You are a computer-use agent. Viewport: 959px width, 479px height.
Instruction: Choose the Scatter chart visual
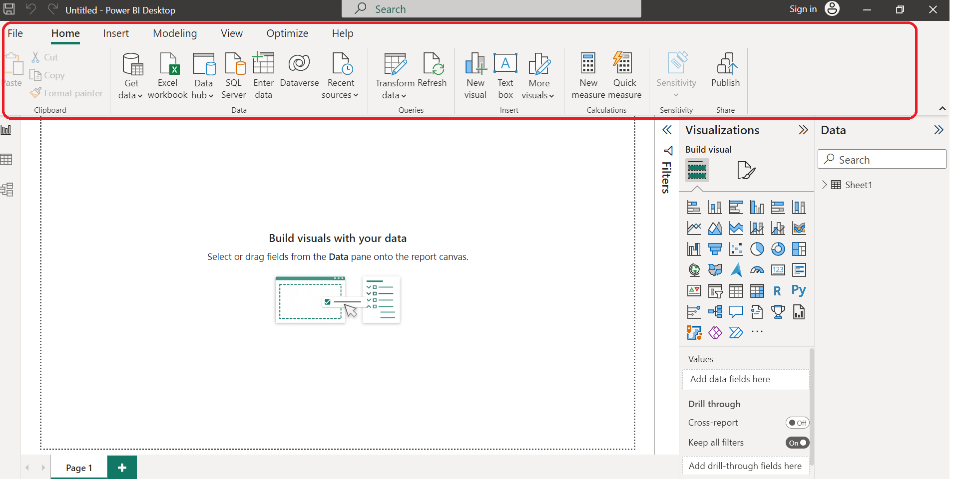coord(736,249)
